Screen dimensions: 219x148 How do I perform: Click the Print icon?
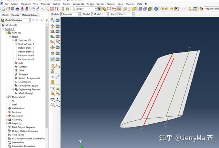coord(17,9)
